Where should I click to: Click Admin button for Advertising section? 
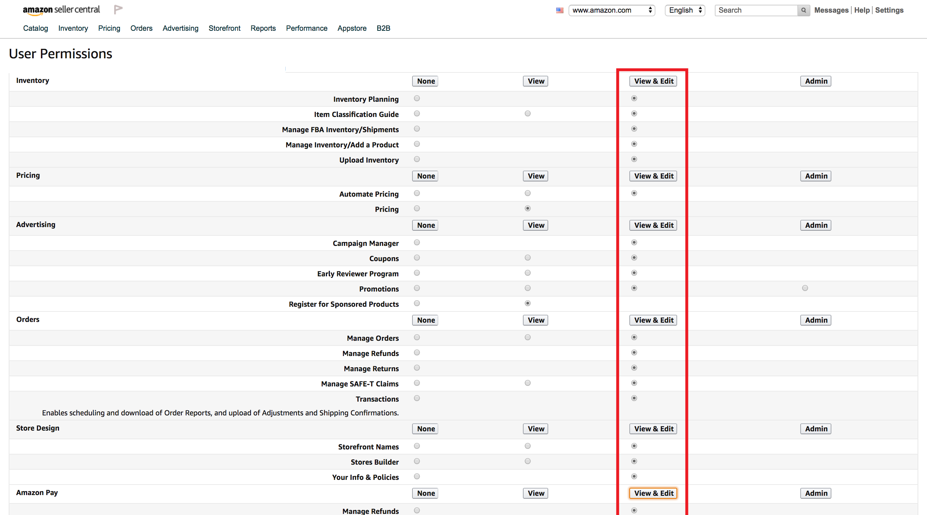(816, 225)
